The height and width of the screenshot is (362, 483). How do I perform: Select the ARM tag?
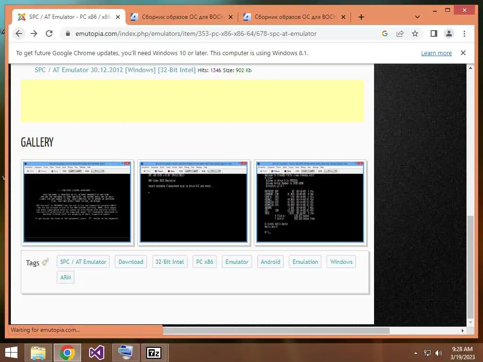pyautogui.click(x=66, y=277)
